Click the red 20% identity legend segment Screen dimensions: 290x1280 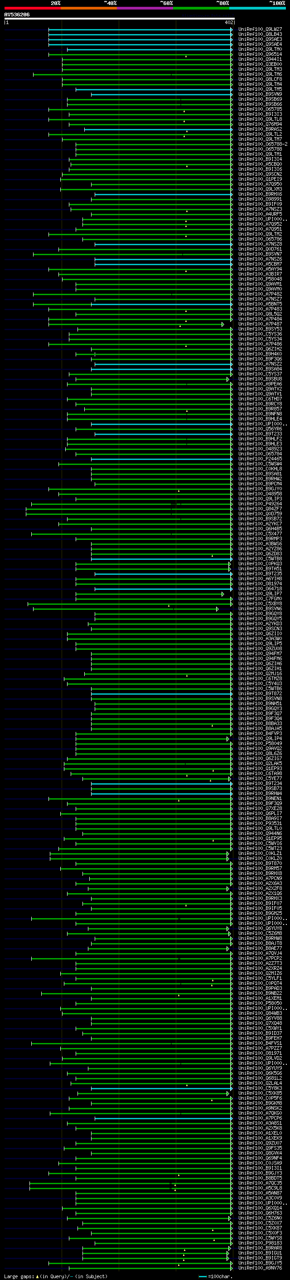tap(32, 8)
